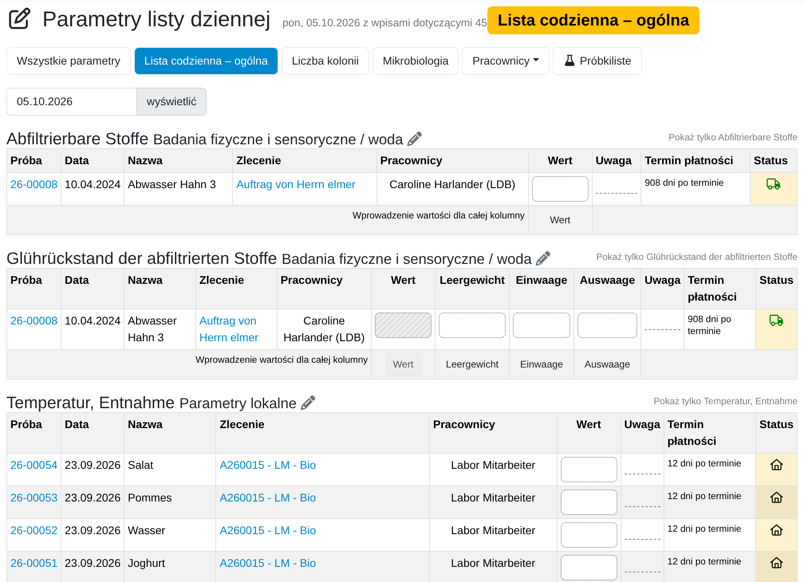The height and width of the screenshot is (582, 804).
Task: Click the house status icon for Pommes
Action: coord(776,497)
